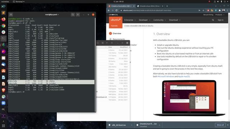
Task: Open the root@hp-pavi title dropdown
Action: pos(52,15)
